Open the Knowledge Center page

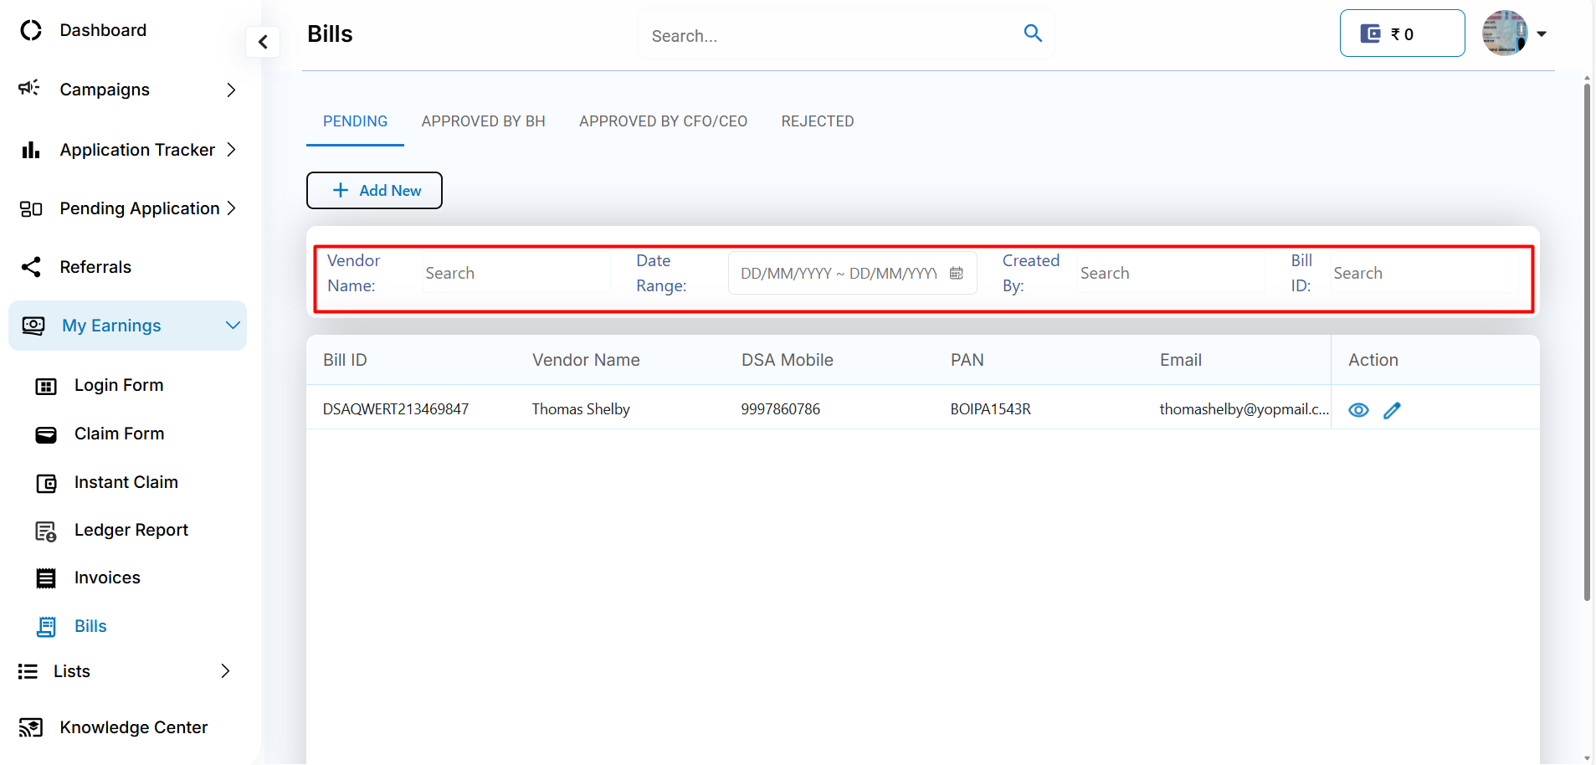tap(133, 727)
